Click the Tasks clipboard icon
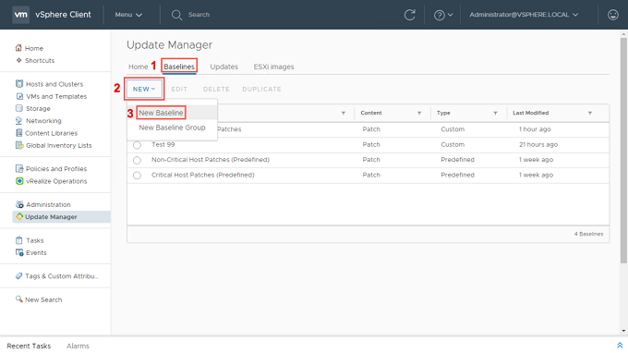This screenshot has width=628, height=353. point(18,240)
